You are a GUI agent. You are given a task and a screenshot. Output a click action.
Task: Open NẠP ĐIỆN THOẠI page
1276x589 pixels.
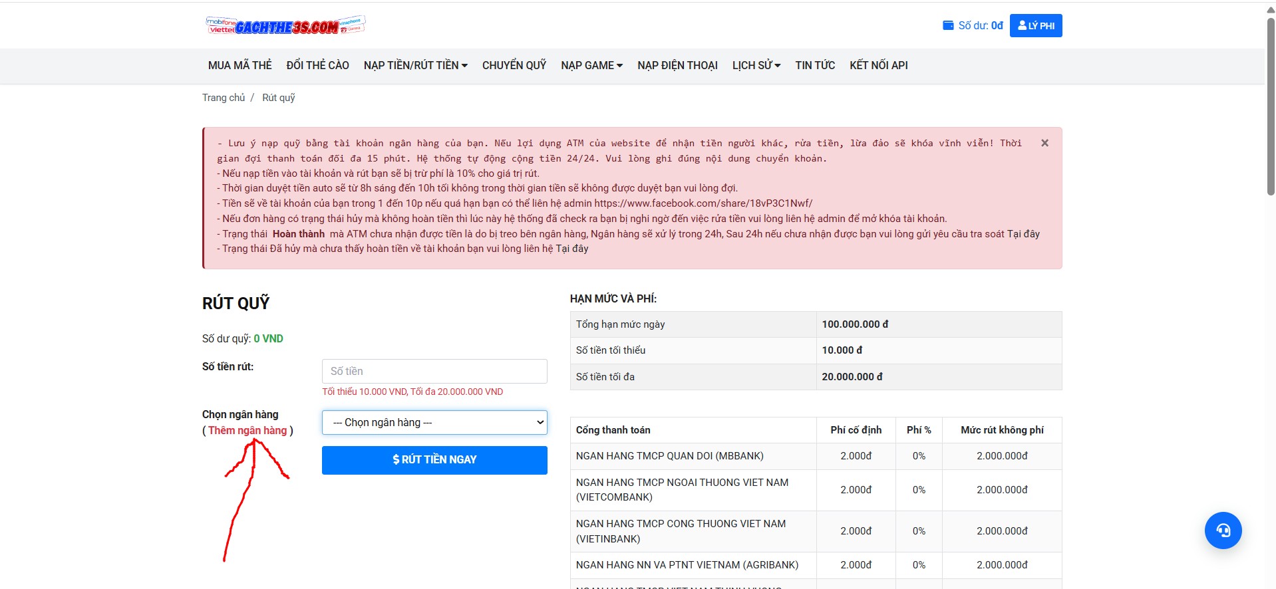pyautogui.click(x=677, y=65)
